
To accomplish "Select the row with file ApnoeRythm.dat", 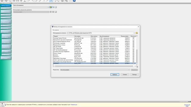I will 95,53.
